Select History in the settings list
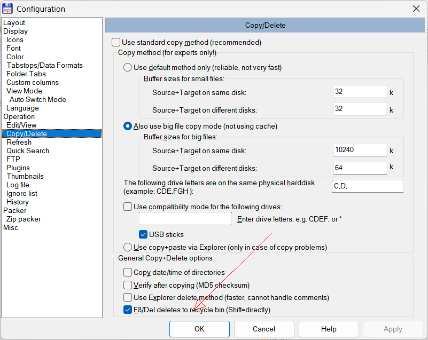This screenshot has height=340, width=428. pos(18,202)
